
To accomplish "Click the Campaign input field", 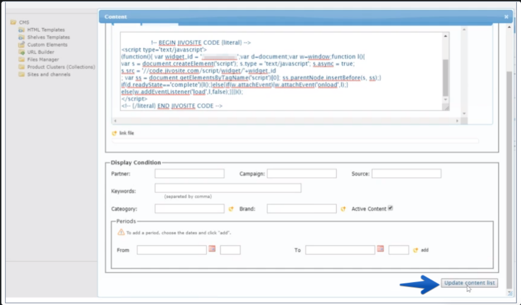I will 301,174.
